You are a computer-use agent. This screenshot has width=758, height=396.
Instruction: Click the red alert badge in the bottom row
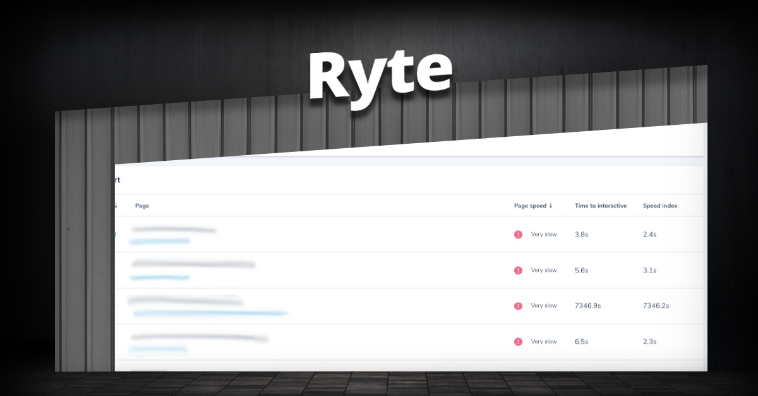(x=517, y=341)
